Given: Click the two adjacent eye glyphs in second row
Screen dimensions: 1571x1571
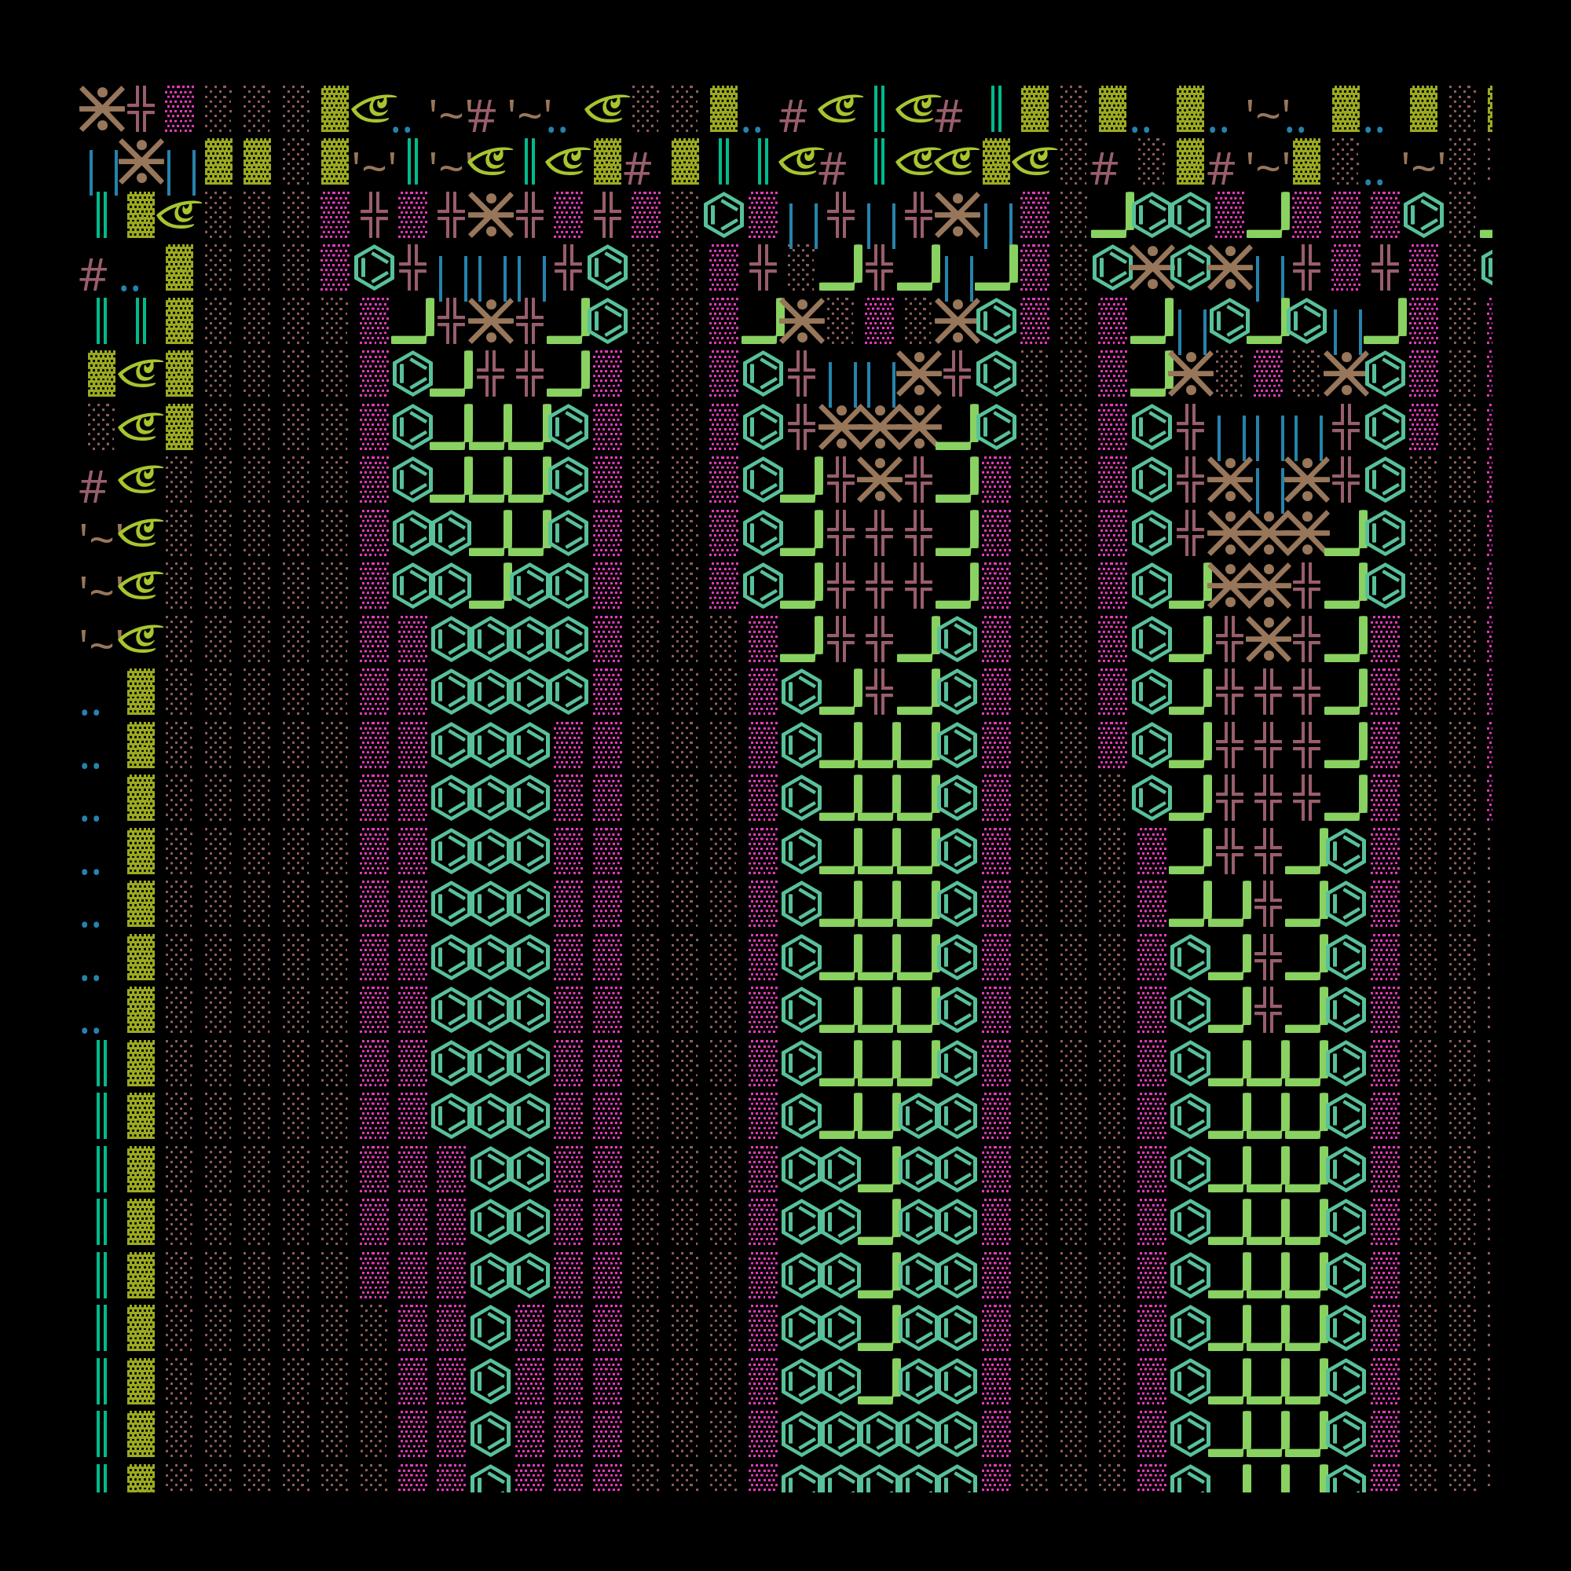Looking at the screenshot, I should [x=938, y=161].
